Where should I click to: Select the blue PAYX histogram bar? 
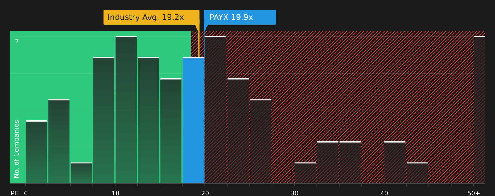(x=193, y=120)
